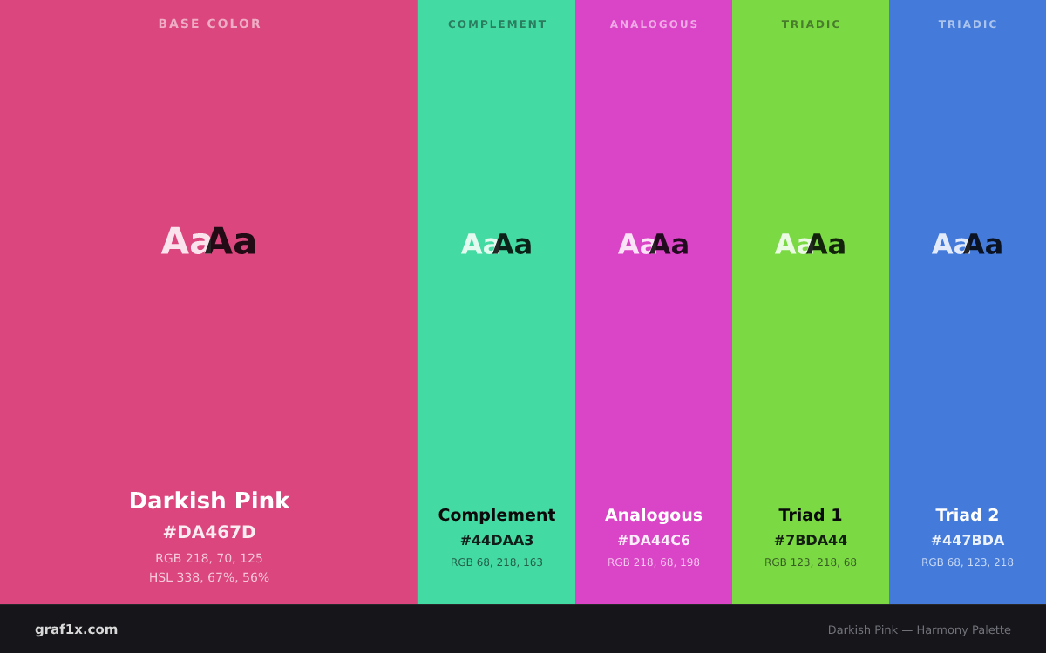This screenshot has height=653, width=1046.
Task: Click the Aa text sample on blue
Action: pyautogui.click(x=968, y=245)
